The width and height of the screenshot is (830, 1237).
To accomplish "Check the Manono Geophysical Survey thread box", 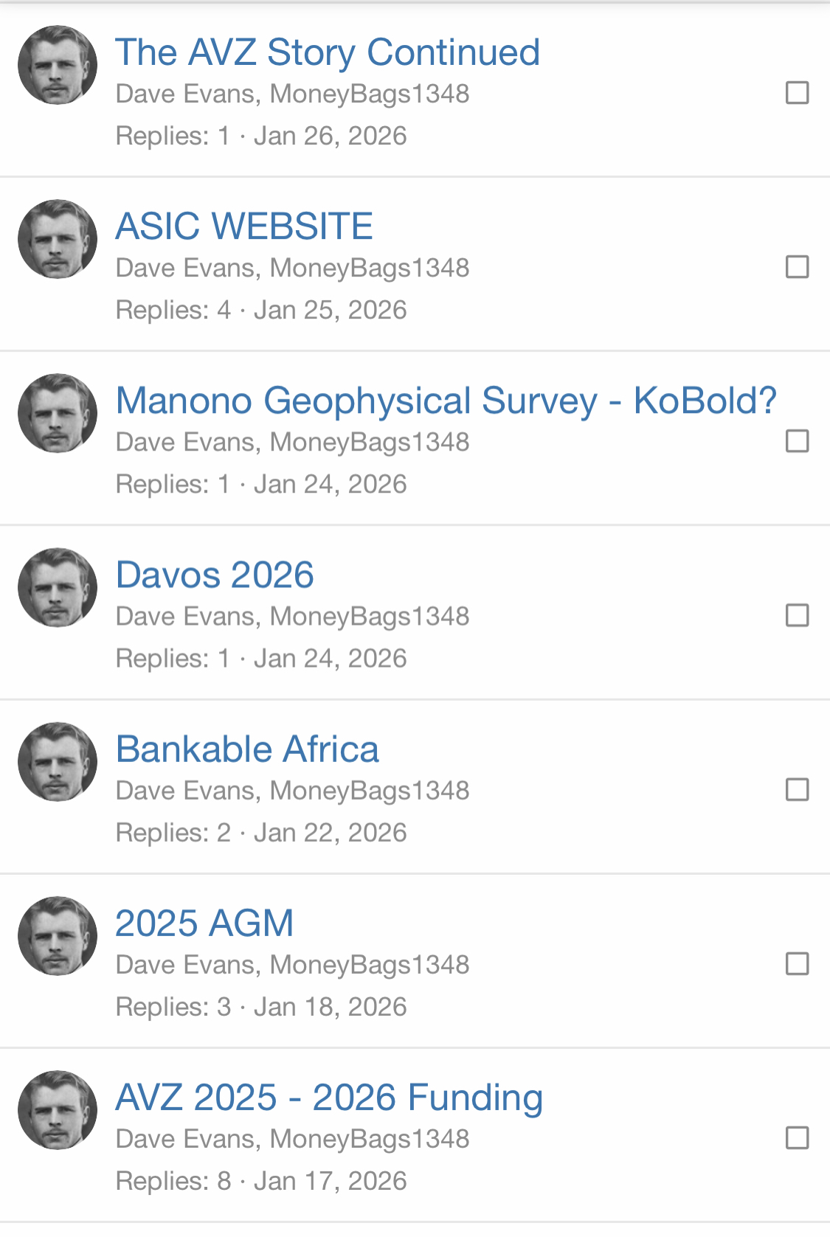I will (797, 441).
